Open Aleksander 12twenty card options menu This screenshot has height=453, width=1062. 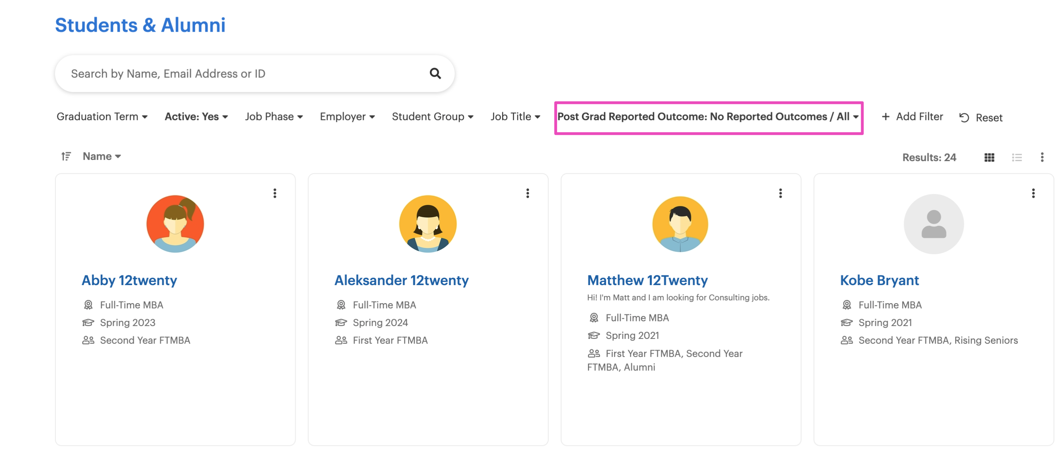pos(527,193)
